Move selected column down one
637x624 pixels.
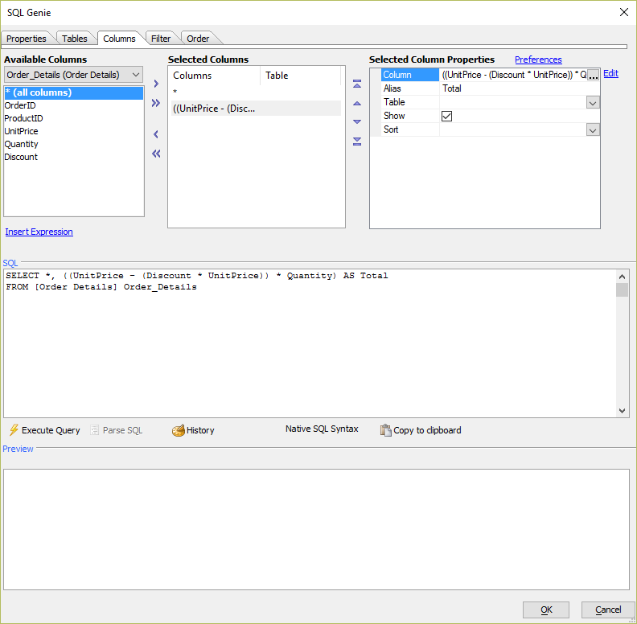(x=357, y=121)
